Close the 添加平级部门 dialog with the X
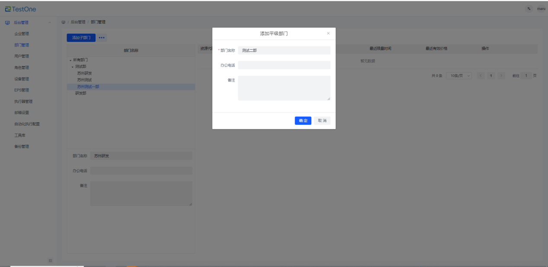Viewport: 548px width, 267px height. coord(328,33)
